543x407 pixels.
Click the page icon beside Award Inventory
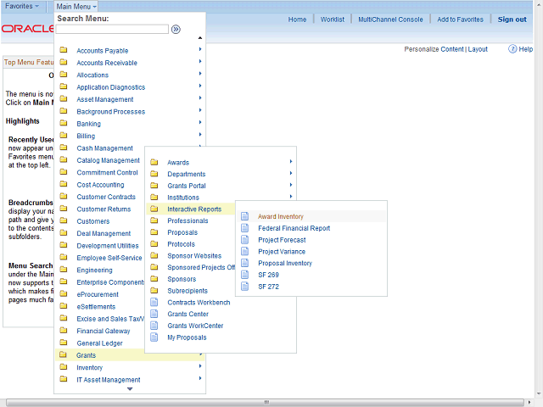click(245, 216)
